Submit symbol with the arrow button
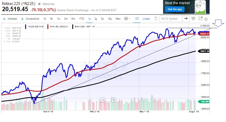This screenshot has width=226, height=122. click(x=186, y=18)
